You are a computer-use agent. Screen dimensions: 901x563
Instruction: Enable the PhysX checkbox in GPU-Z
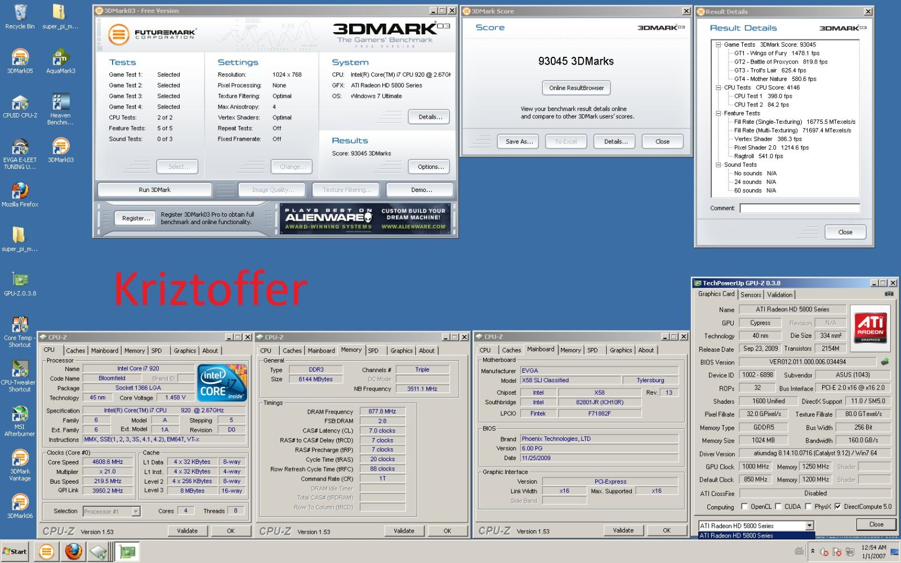coord(808,506)
